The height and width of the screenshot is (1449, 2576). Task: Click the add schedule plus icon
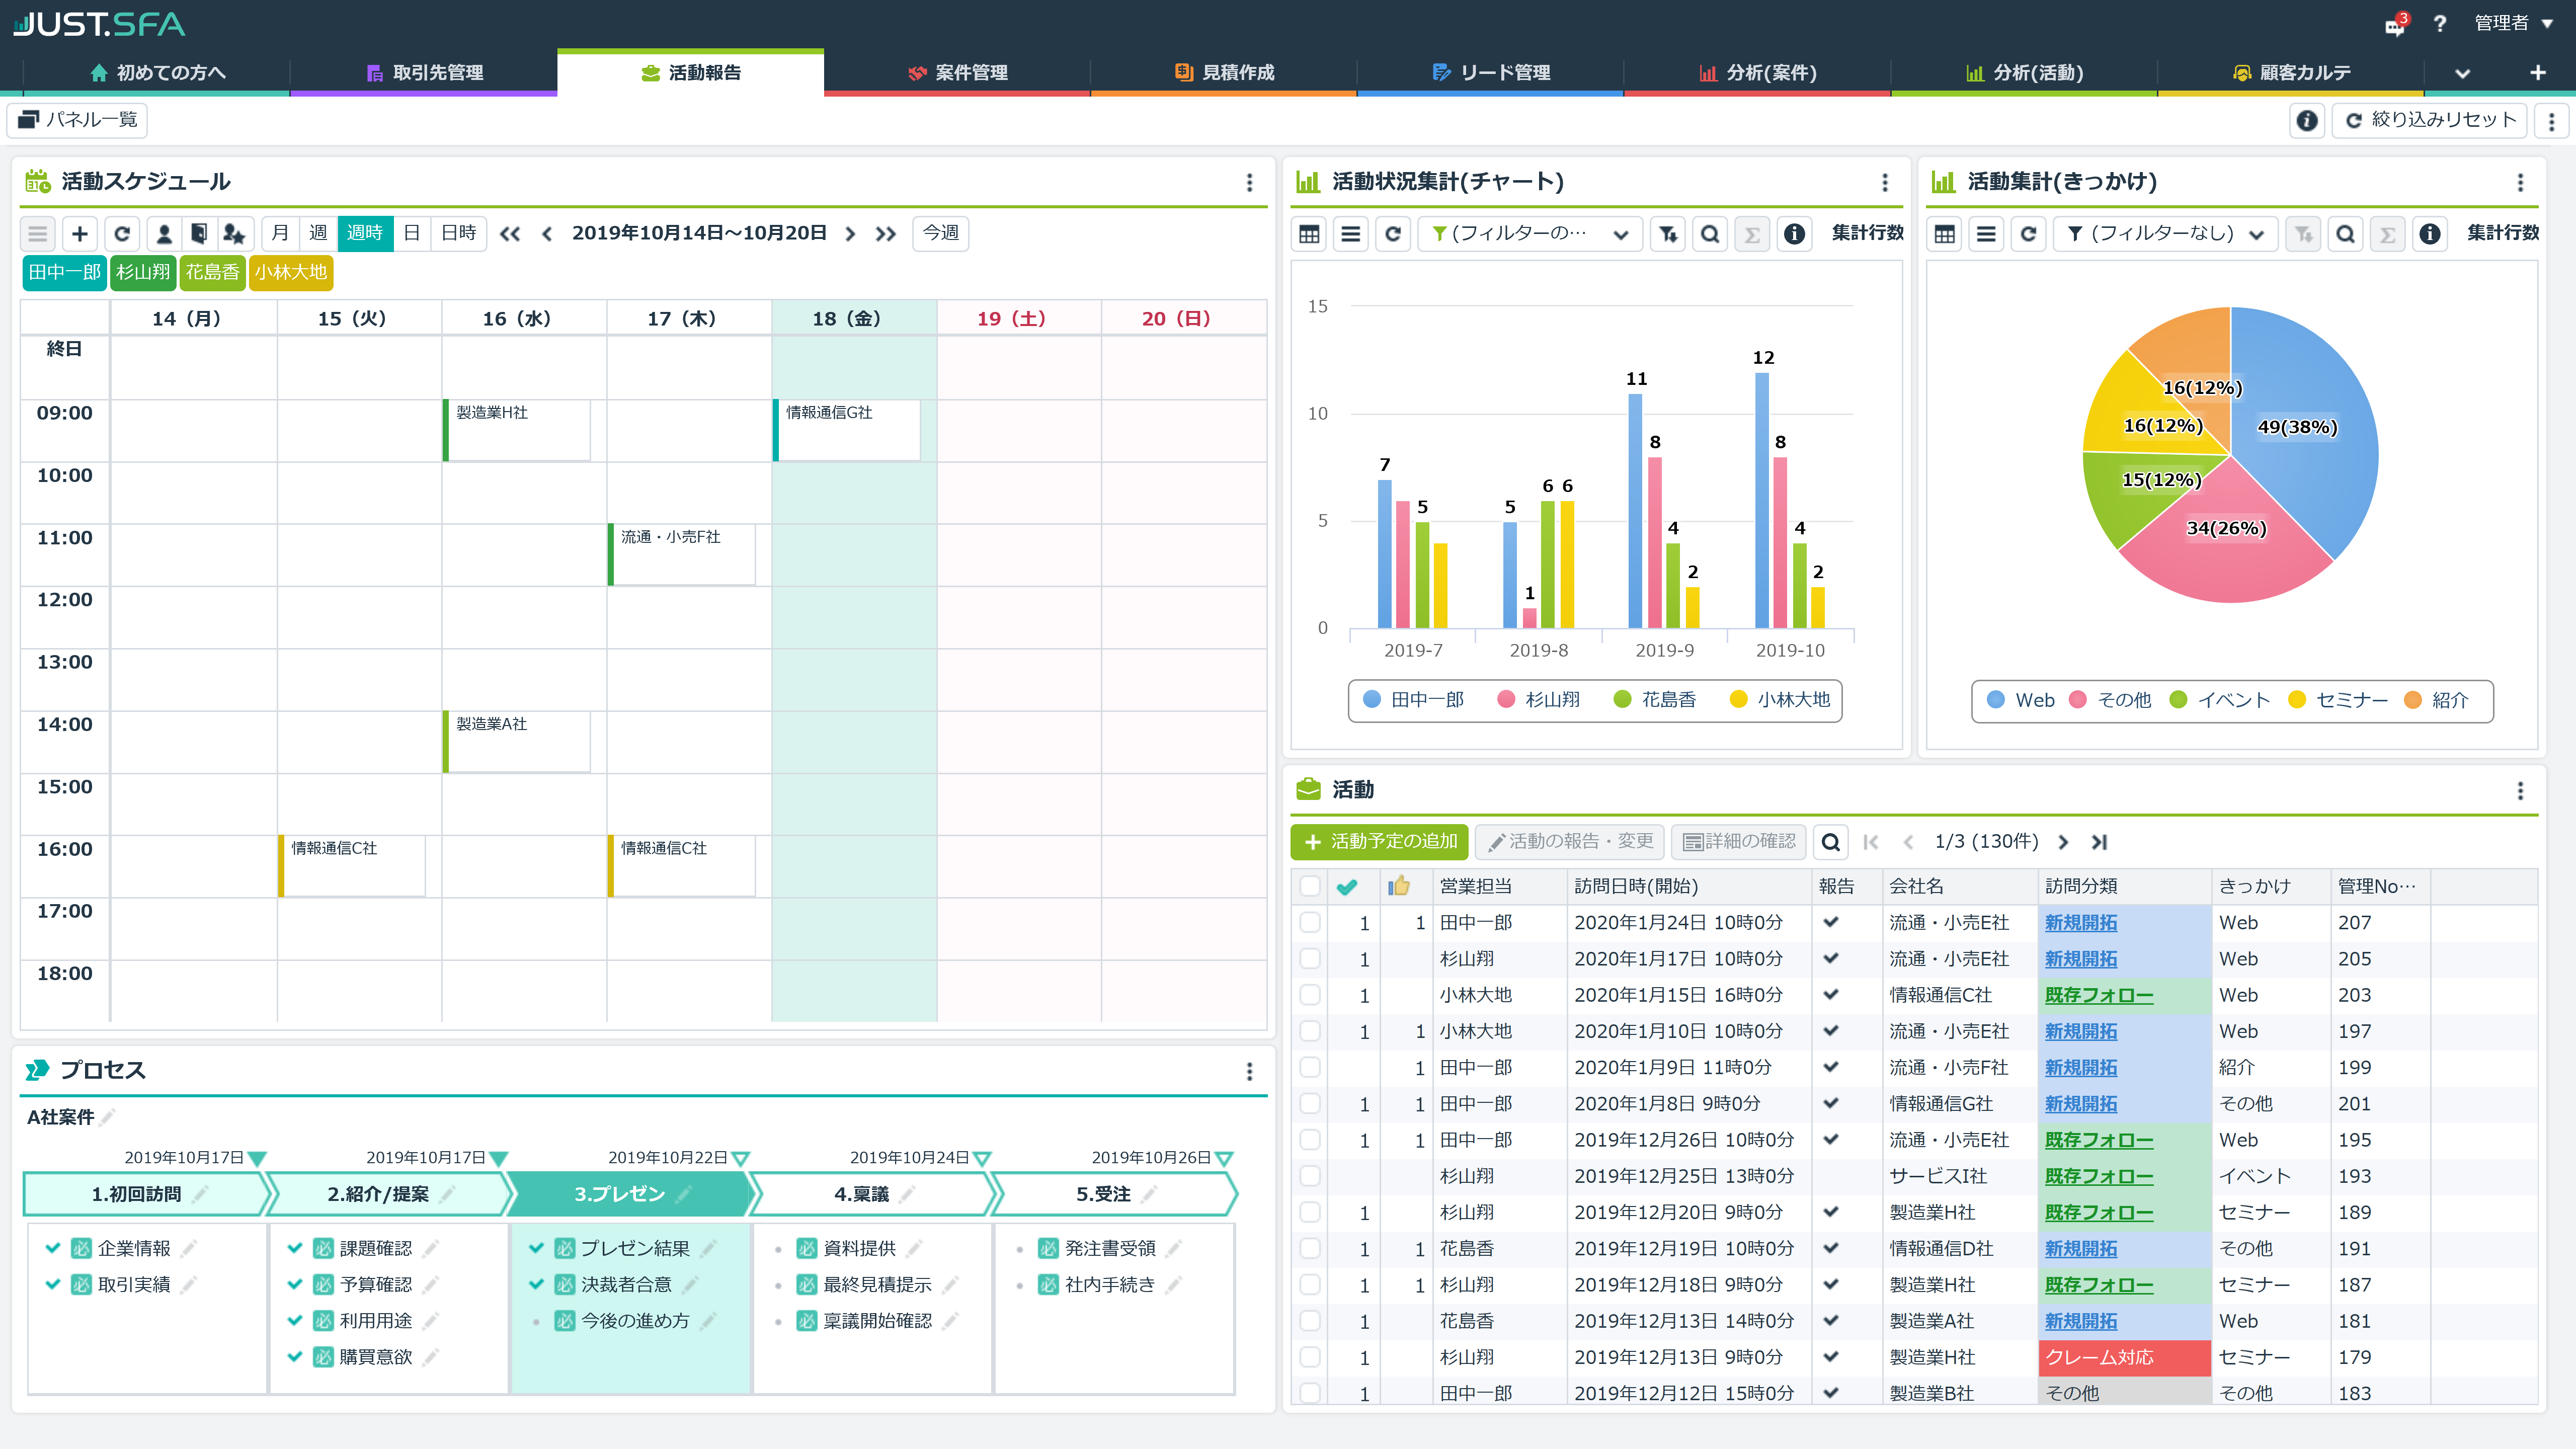tap(80, 233)
